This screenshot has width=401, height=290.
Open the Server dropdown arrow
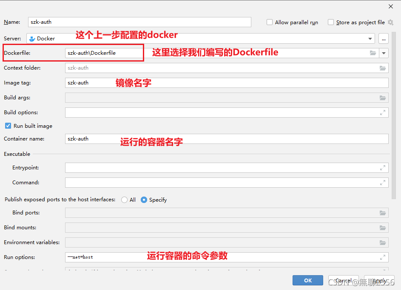coord(370,38)
